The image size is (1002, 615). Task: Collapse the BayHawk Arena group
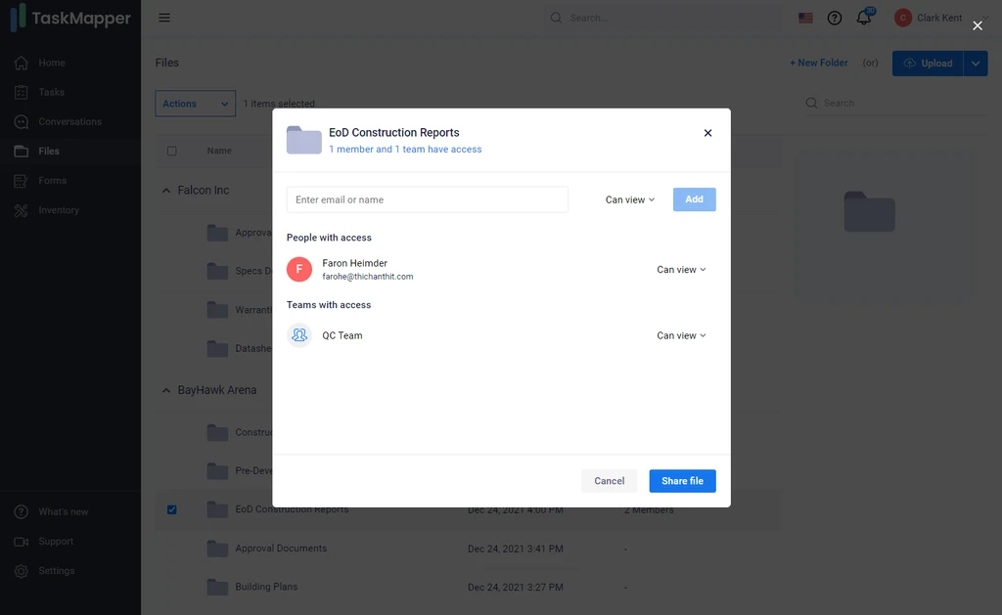(166, 390)
